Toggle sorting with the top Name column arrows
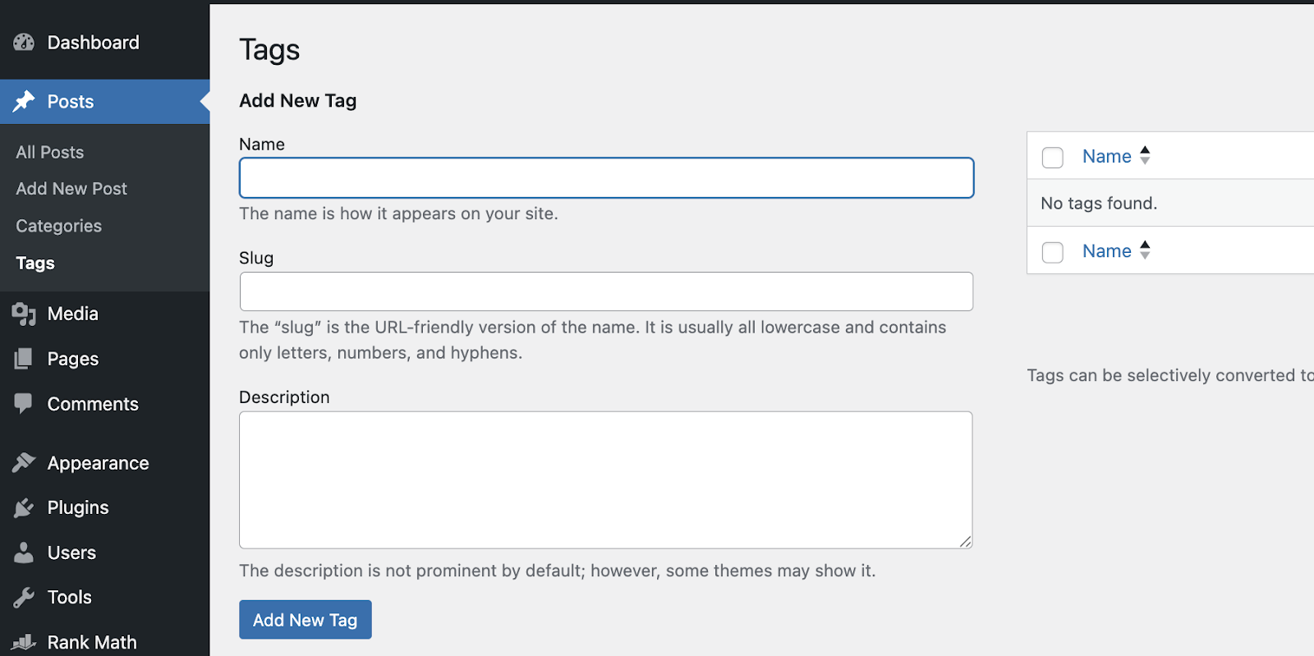The image size is (1314, 656). [1146, 155]
